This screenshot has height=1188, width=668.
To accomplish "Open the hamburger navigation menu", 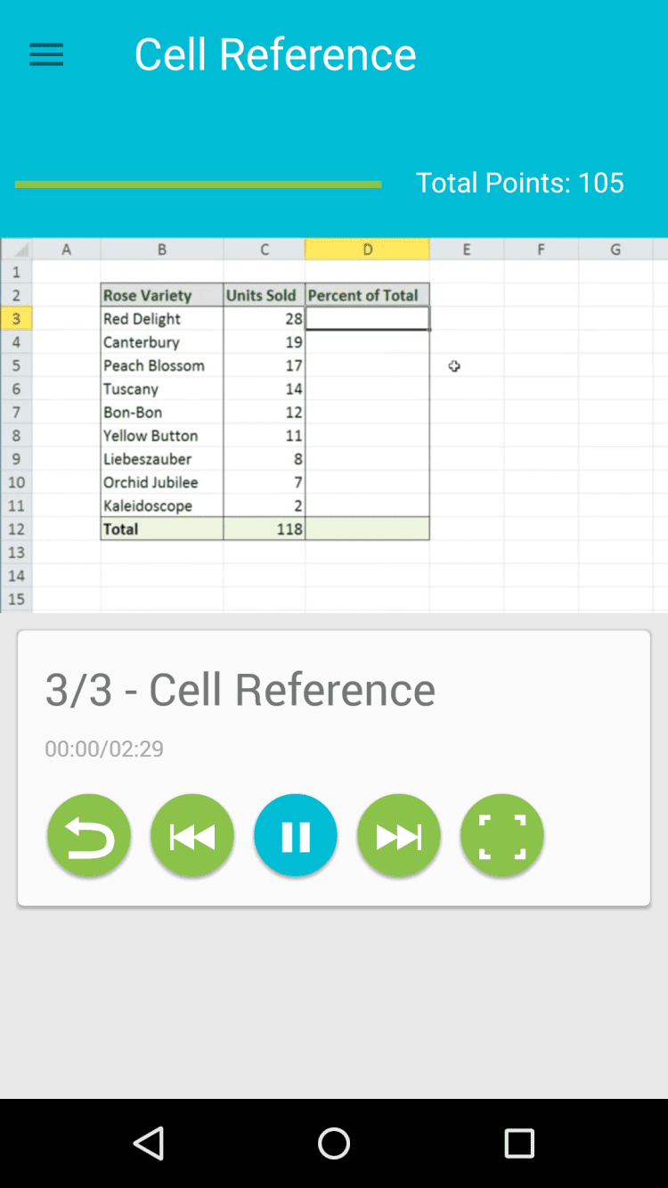I will point(46,55).
